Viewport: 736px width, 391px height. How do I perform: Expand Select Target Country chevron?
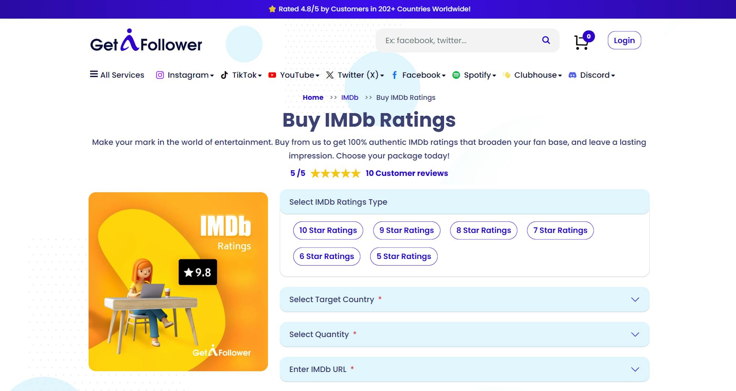pos(635,299)
